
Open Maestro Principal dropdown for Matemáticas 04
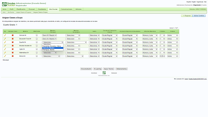(49, 53)
